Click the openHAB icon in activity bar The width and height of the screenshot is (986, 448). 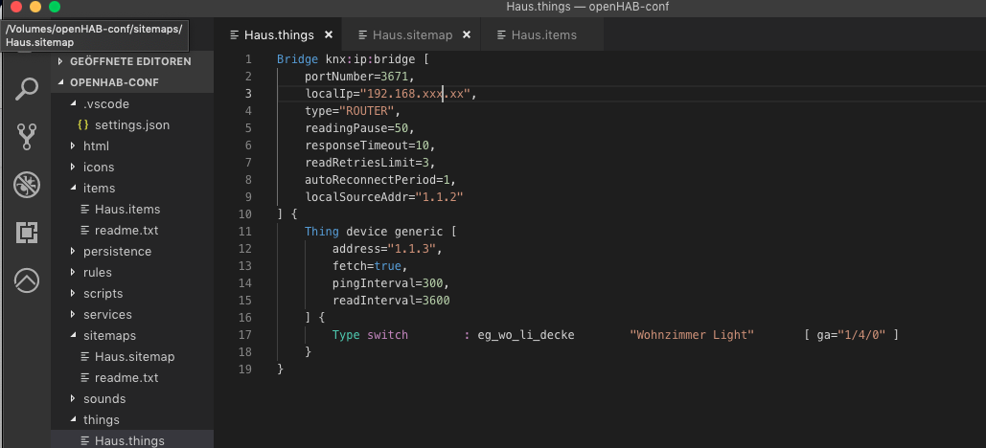pyautogui.click(x=26, y=280)
